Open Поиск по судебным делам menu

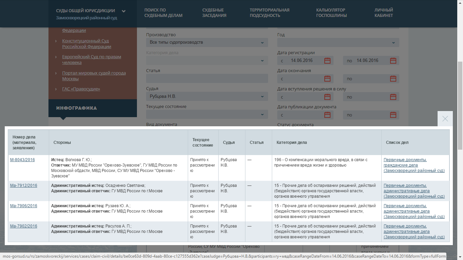[x=163, y=13]
